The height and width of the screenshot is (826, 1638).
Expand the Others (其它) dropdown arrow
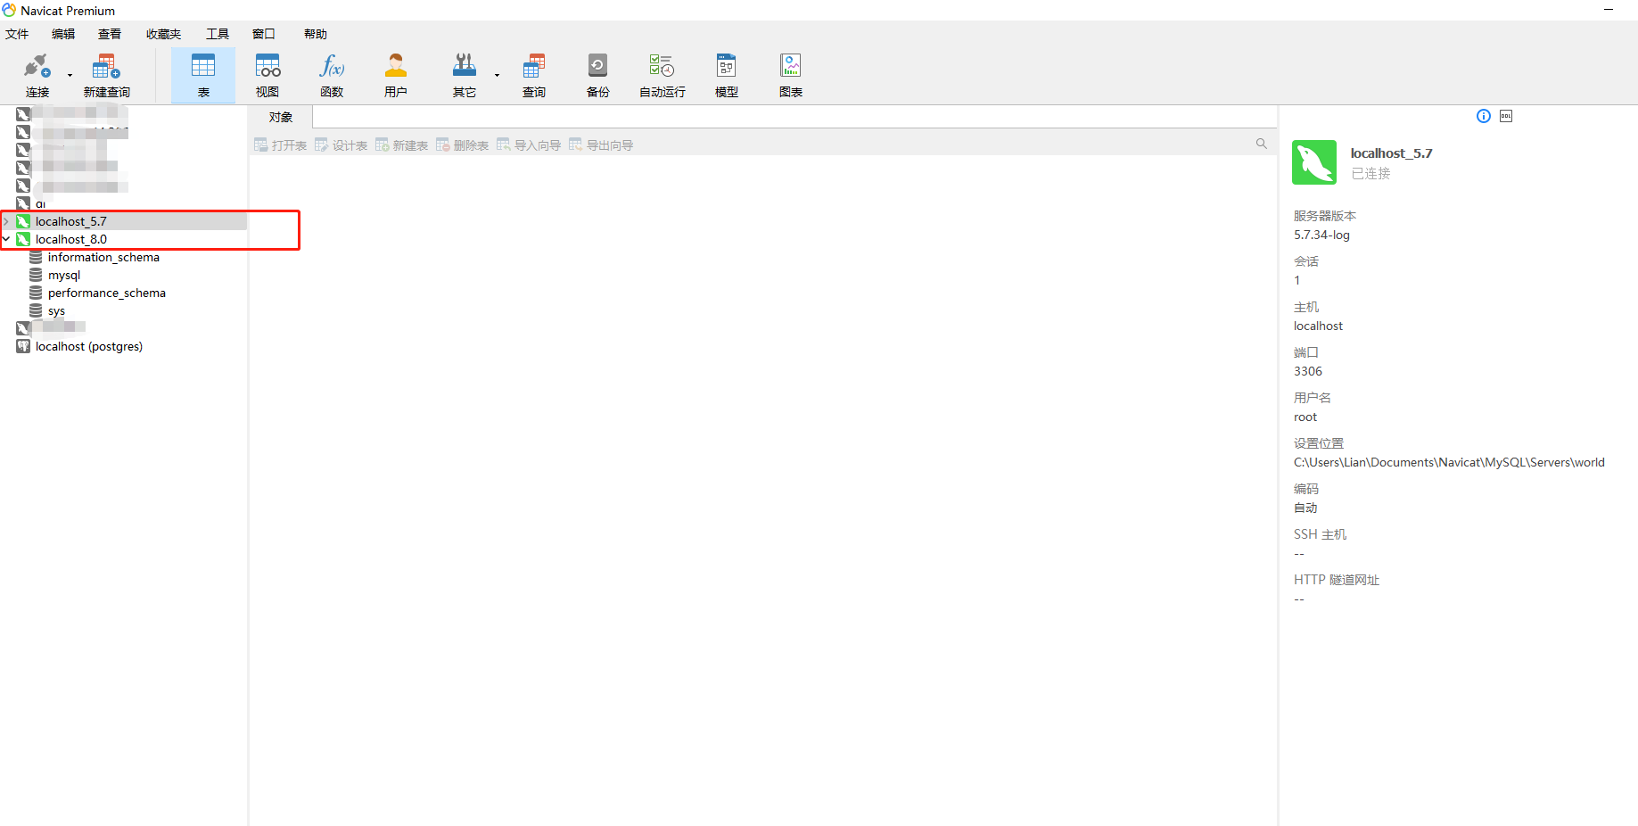click(x=497, y=76)
